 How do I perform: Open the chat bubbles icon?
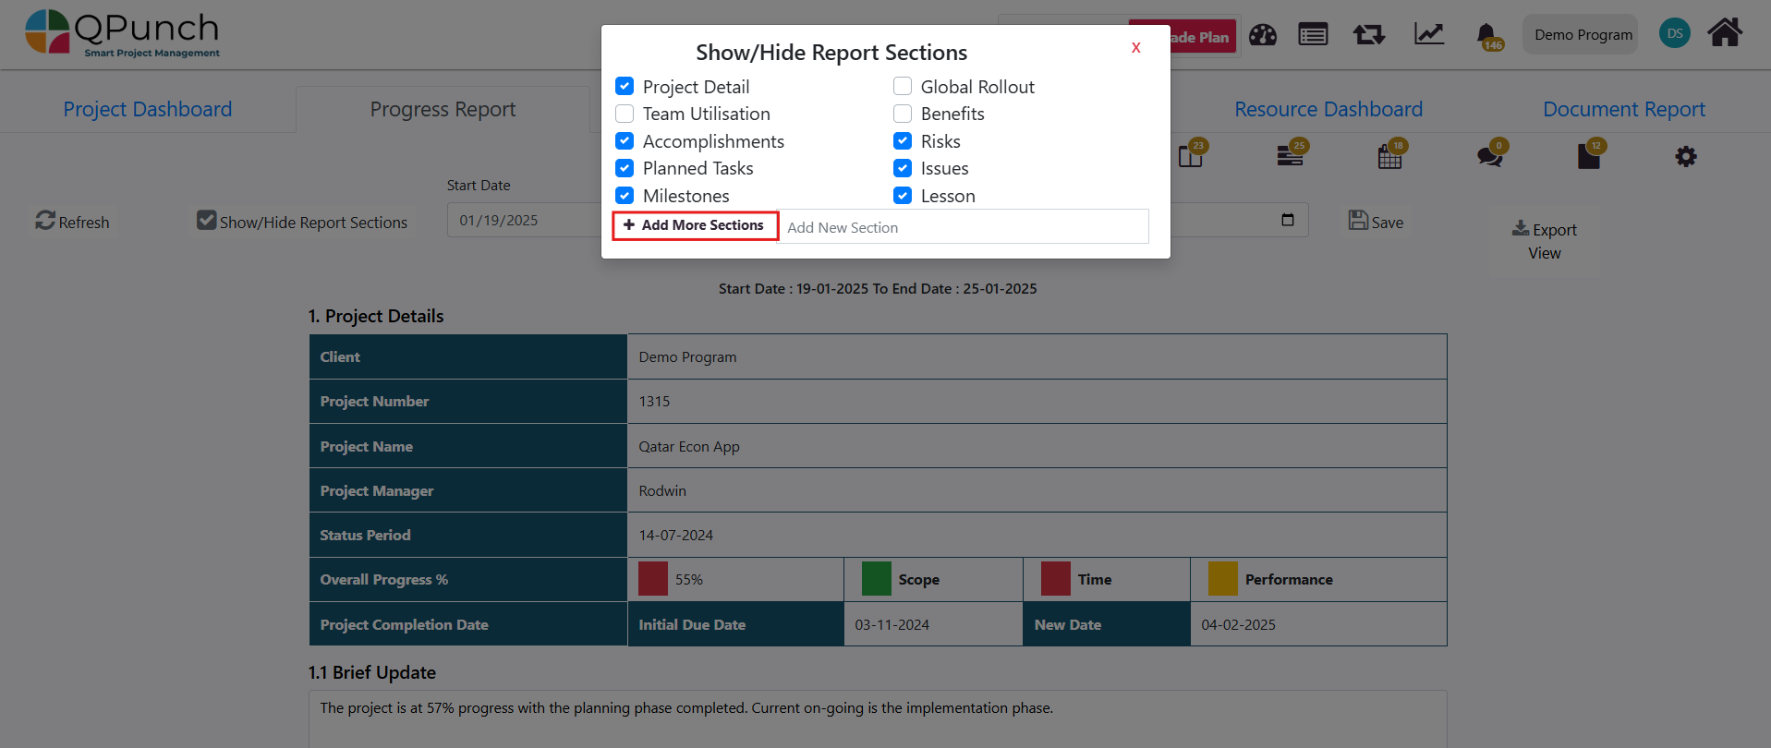point(1488,156)
